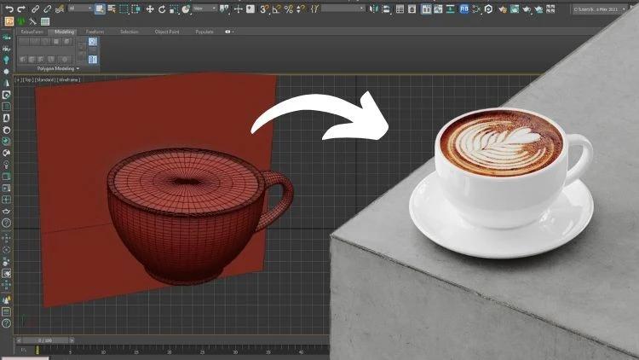Image resolution: width=639 pixels, height=360 pixels.
Task: Step time slider back one frame arrow
Action: [19, 340]
